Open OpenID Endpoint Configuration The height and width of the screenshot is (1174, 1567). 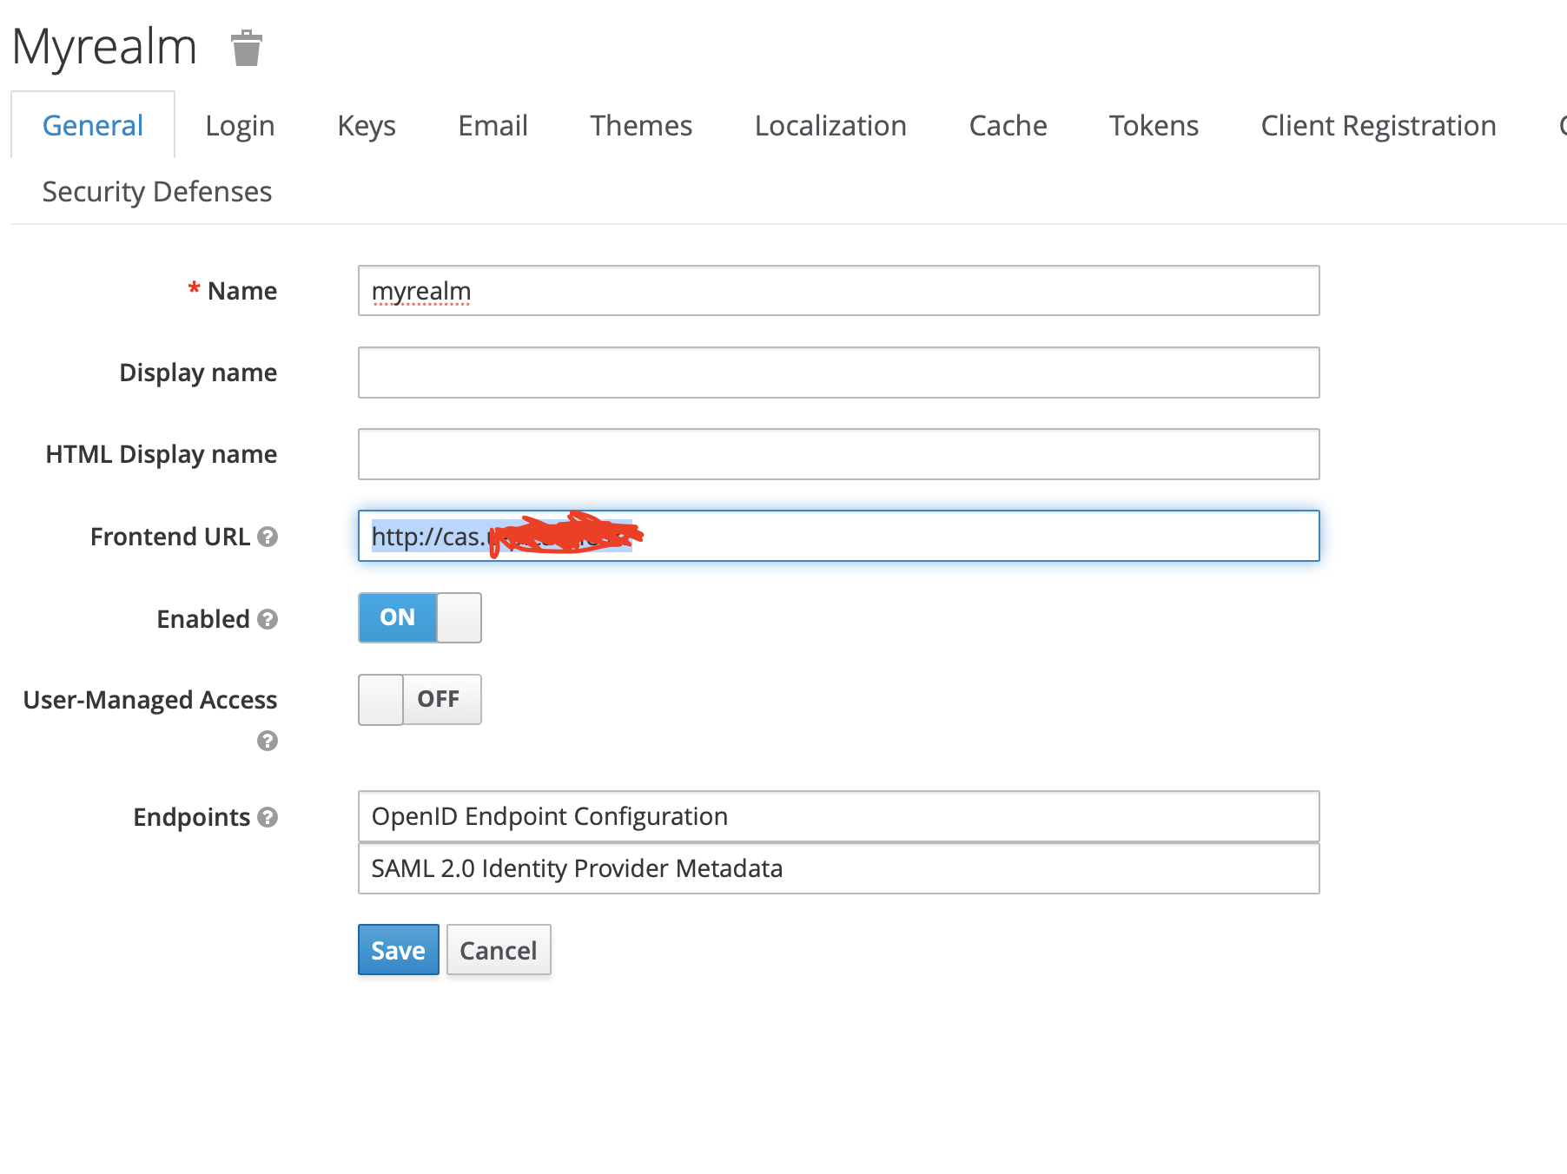click(550, 816)
